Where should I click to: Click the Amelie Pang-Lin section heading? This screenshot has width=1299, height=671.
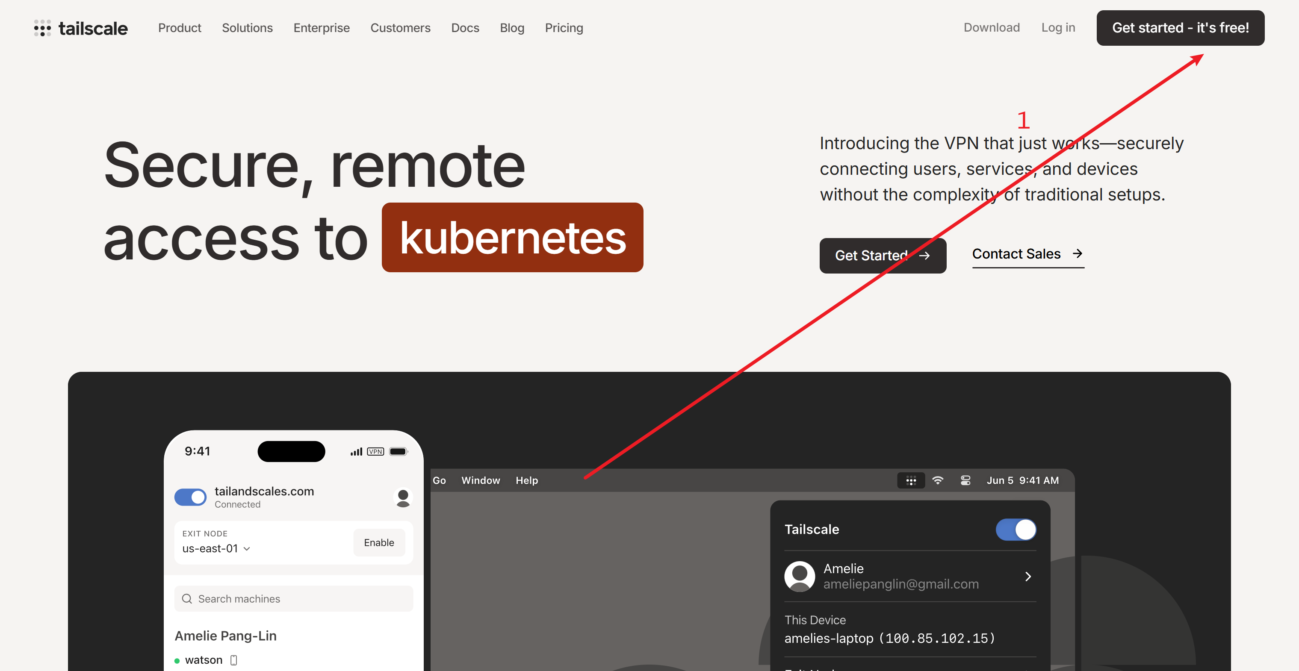(x=225, y=636)
